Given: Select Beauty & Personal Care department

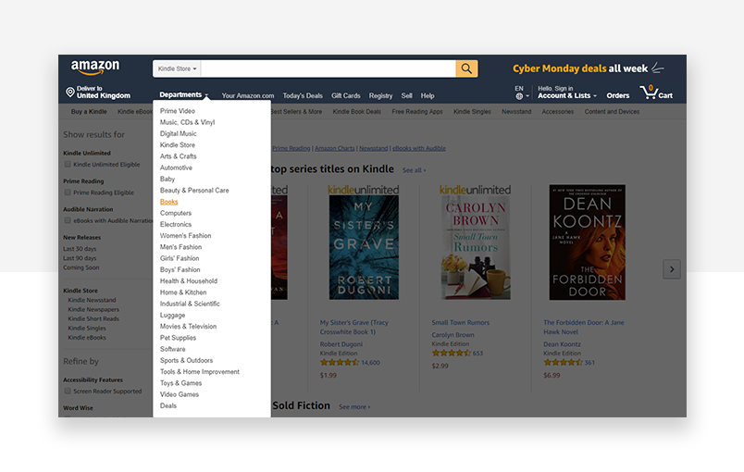Looking at the screenshot, I should [194, 191].
